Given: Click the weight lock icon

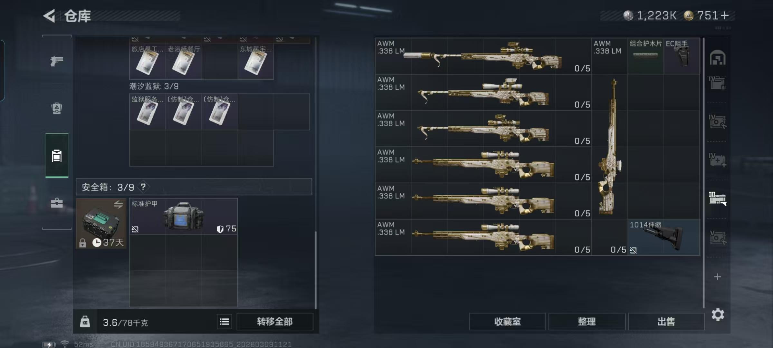Looking at the screenshot, I should coord(85,322).
